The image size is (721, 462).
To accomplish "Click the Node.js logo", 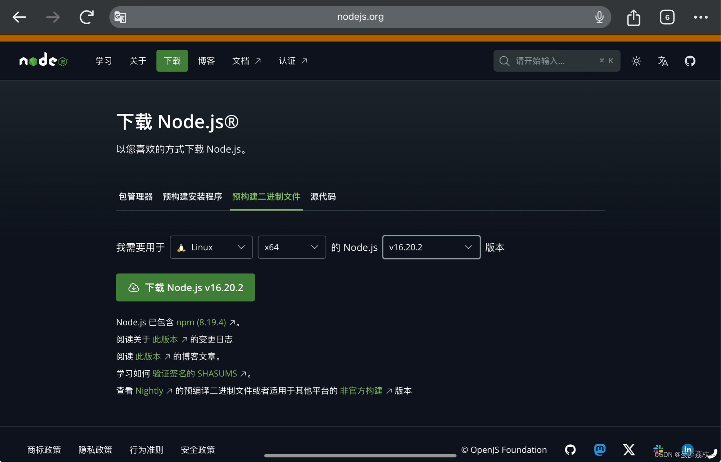I will click(43, 60).
